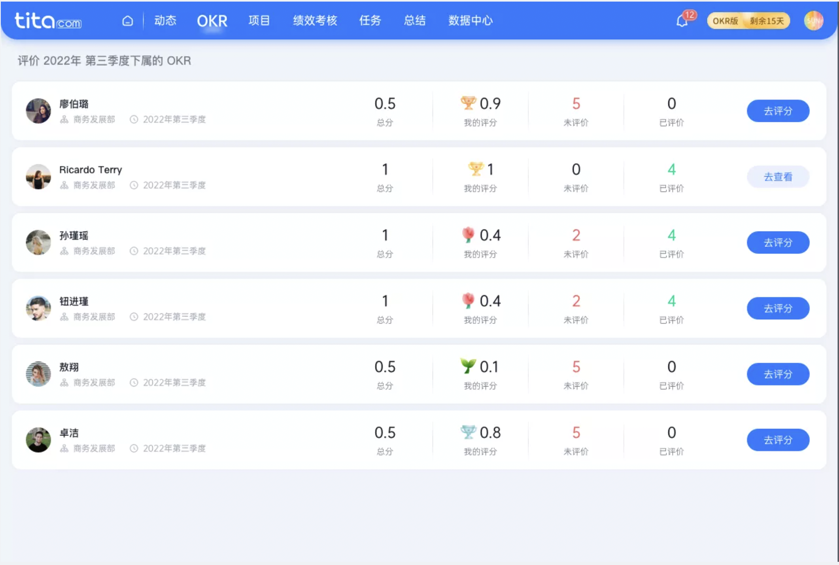This screenshot has height=565, width=839.
Task: Click the 评价 2022年 第三季度下属的 OKR heading
Action: coord(104,61)
